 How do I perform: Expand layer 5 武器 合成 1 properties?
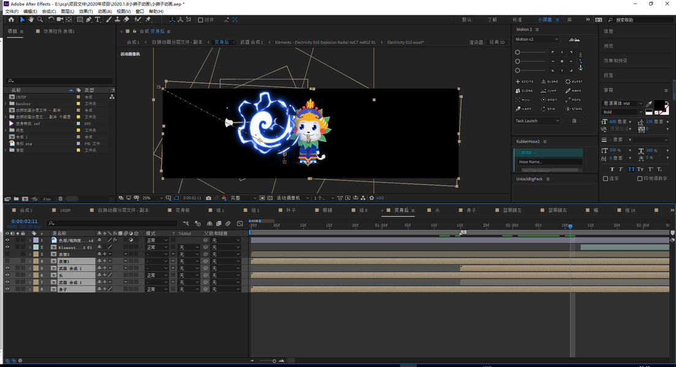tap(30, 269)
